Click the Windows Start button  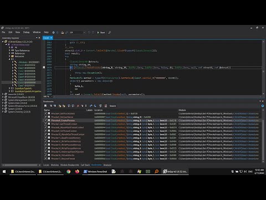point(4,172)
